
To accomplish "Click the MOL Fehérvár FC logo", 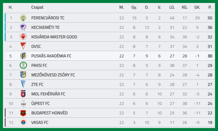I will point(23,94).
